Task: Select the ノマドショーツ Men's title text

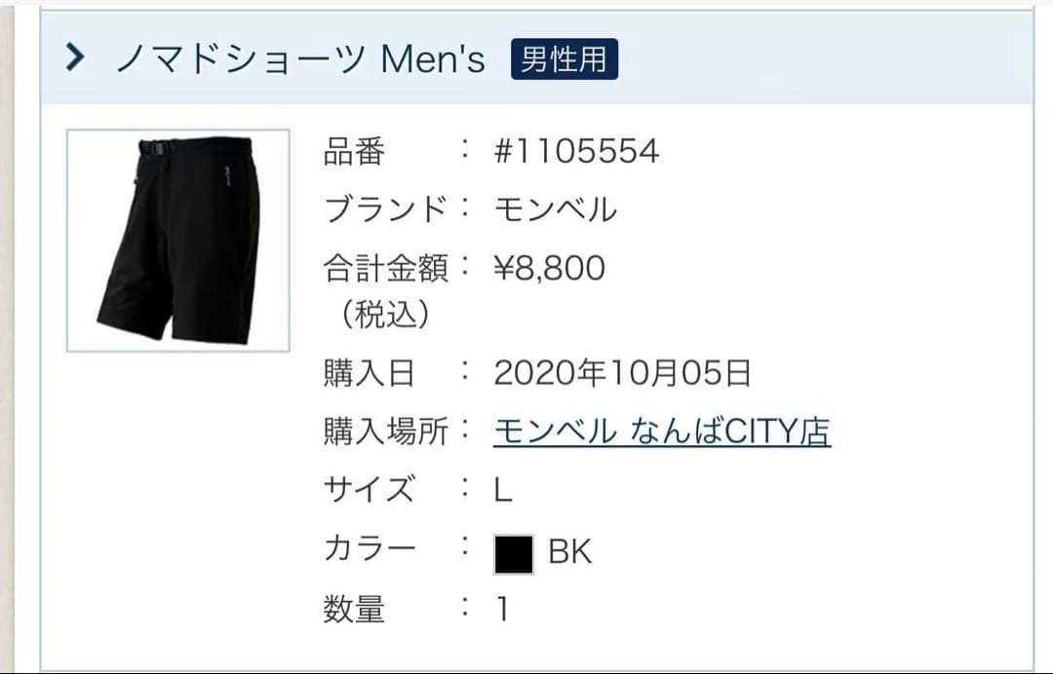Action: coord(300,58)
